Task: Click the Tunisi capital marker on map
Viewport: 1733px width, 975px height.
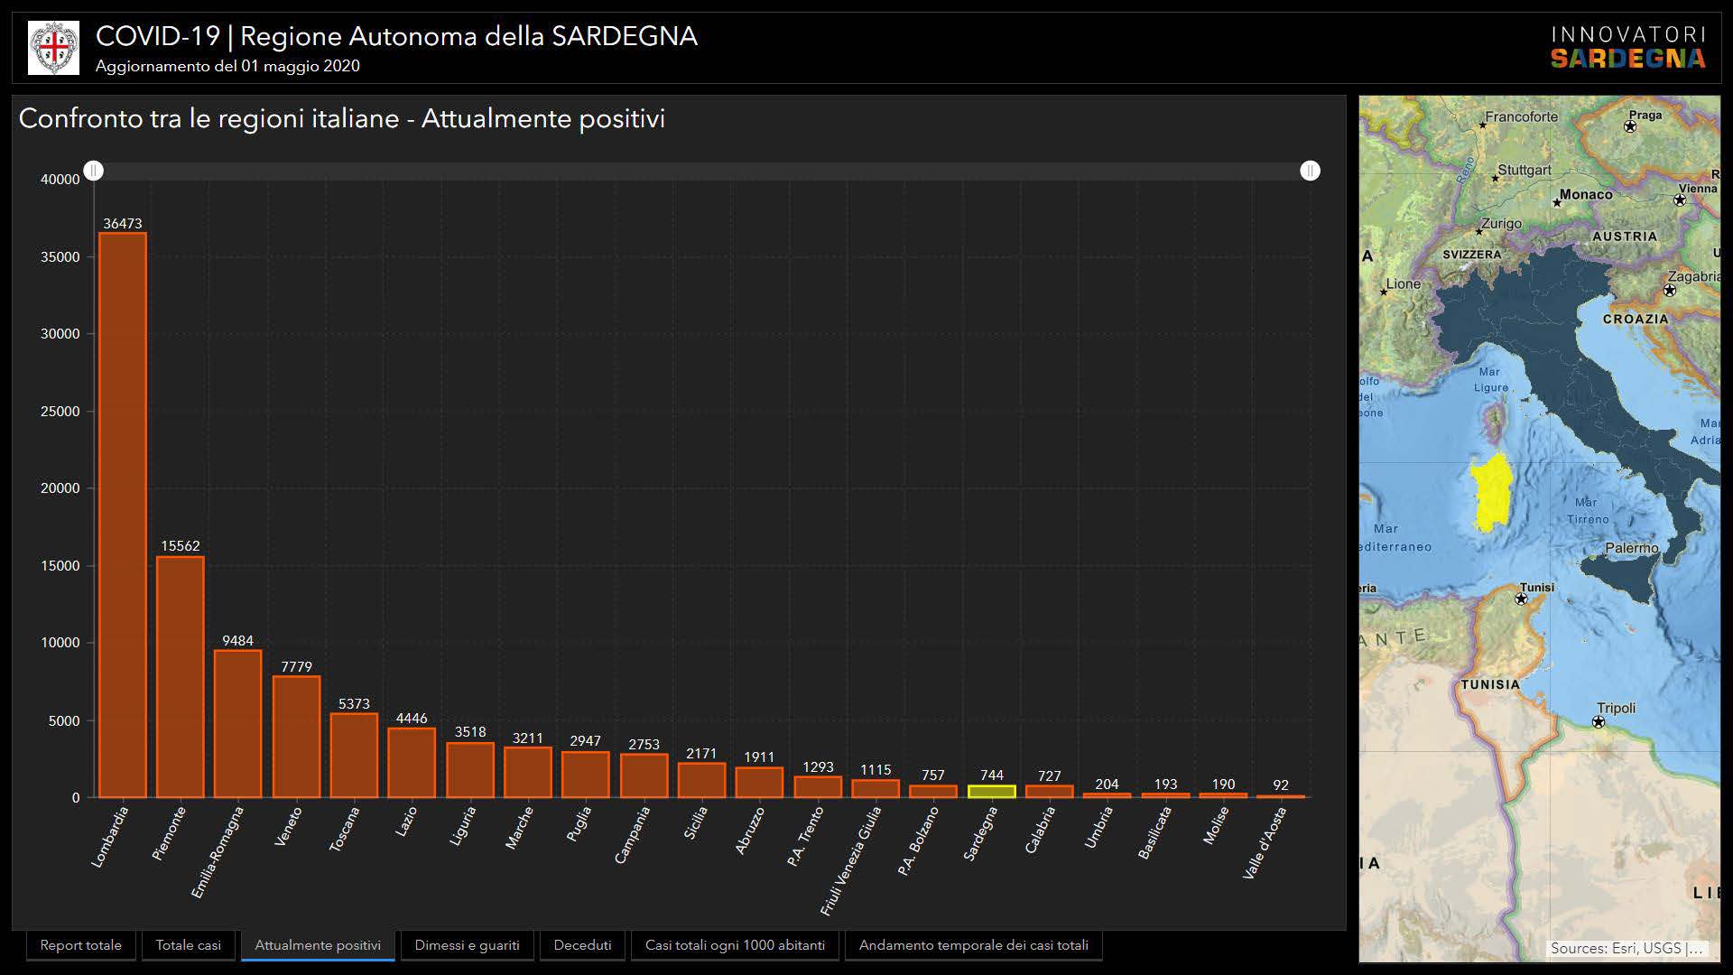Action: [1521, 599]
